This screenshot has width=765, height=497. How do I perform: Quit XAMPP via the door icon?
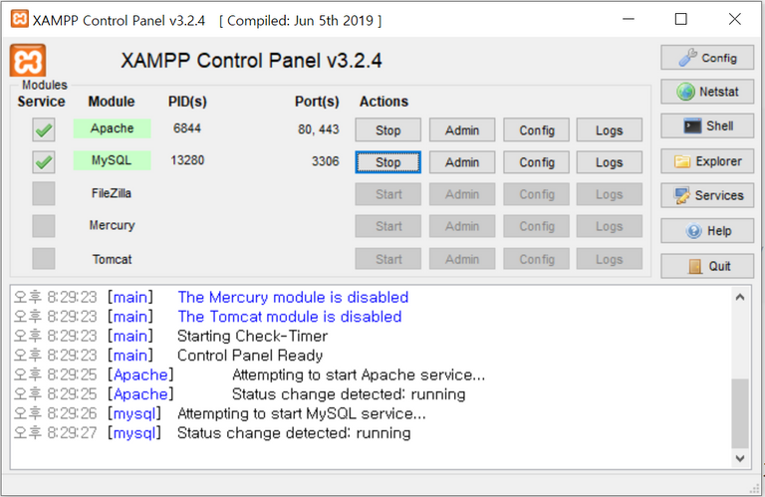point(707,266)
